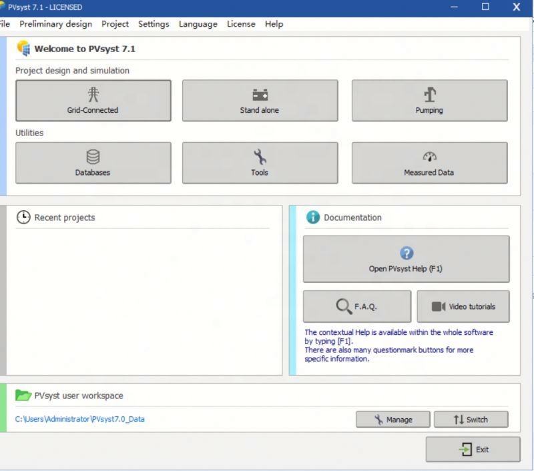Click the green workspace folder icon
The height and width of the screenshot is (471, 534).
tap(23, 396)
